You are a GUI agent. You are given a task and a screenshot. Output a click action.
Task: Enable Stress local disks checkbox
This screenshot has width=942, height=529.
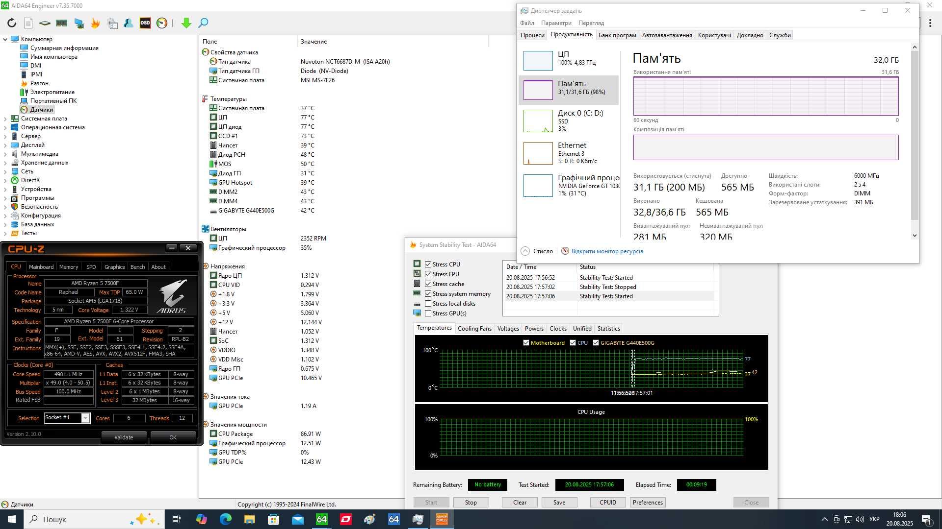pos(428,304)
